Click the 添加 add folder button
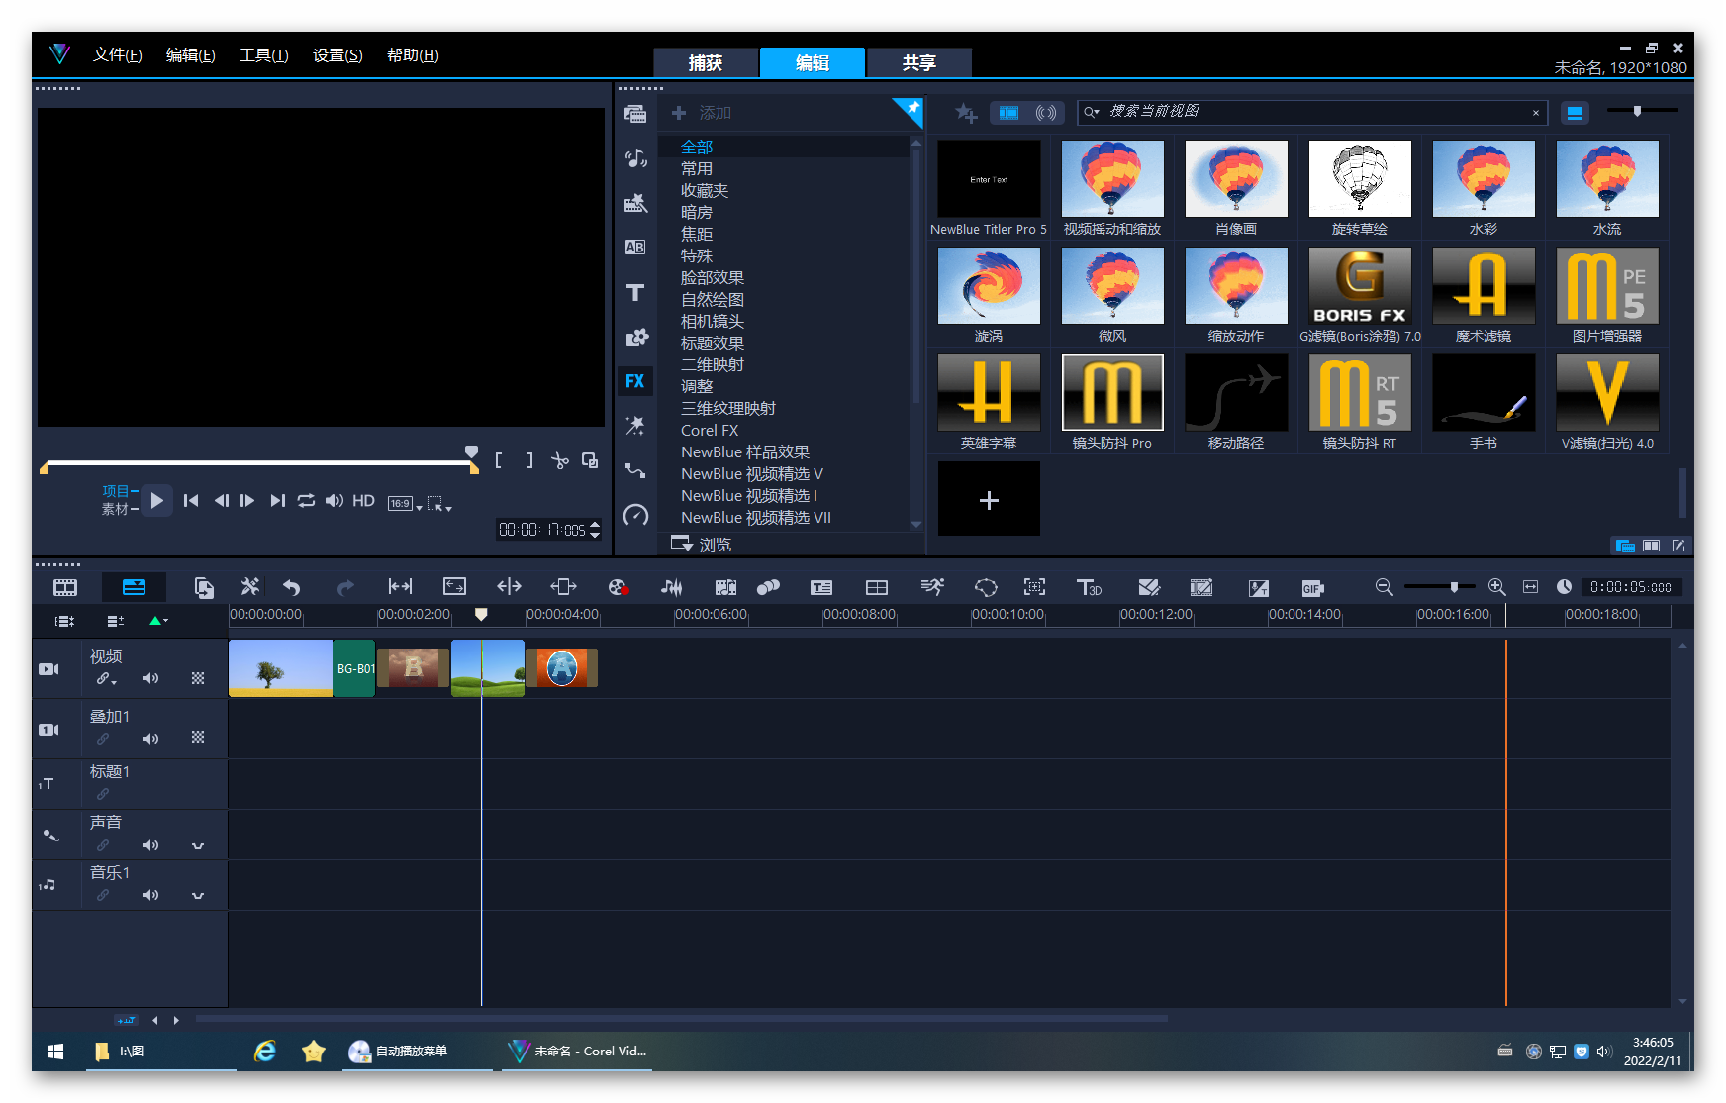The image size is (1726, 1103). pyautogui.click(x=702, y=113)
